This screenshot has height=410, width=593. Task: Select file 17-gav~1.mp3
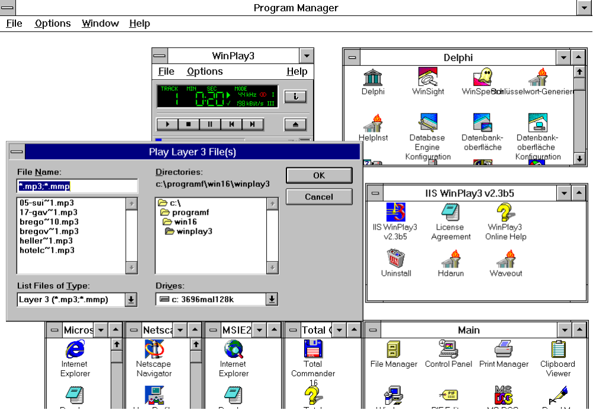pos(48,212)
